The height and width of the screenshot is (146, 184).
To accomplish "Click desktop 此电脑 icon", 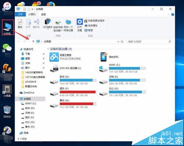I will click(x=7, y=28).
